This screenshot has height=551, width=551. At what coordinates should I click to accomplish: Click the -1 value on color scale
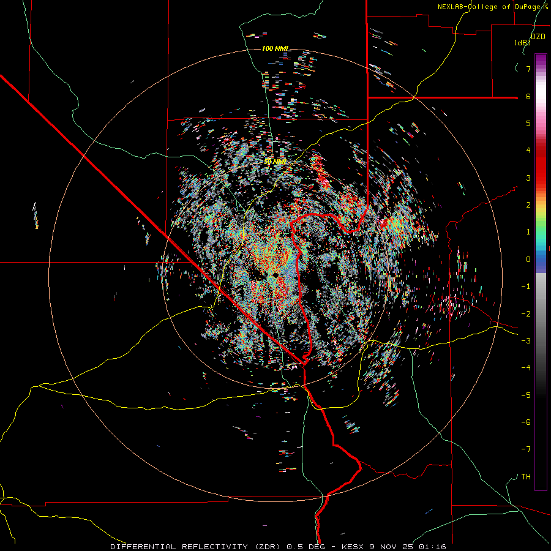point(526,287)
